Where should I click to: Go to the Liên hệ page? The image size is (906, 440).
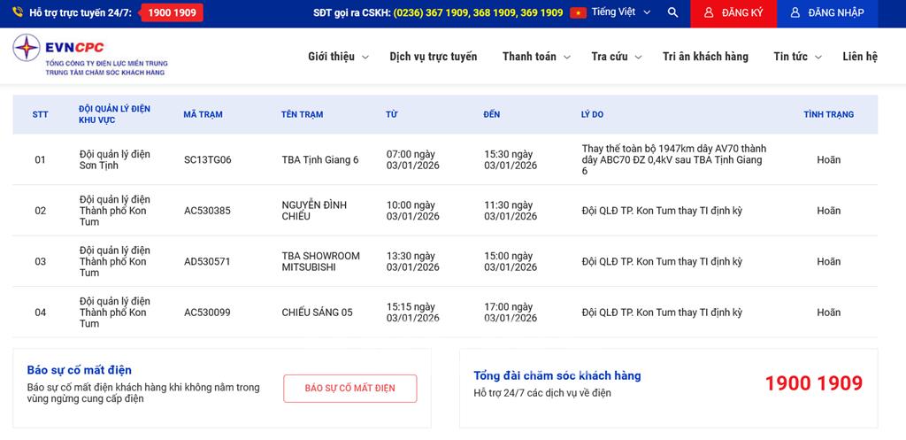click(859, 57)
